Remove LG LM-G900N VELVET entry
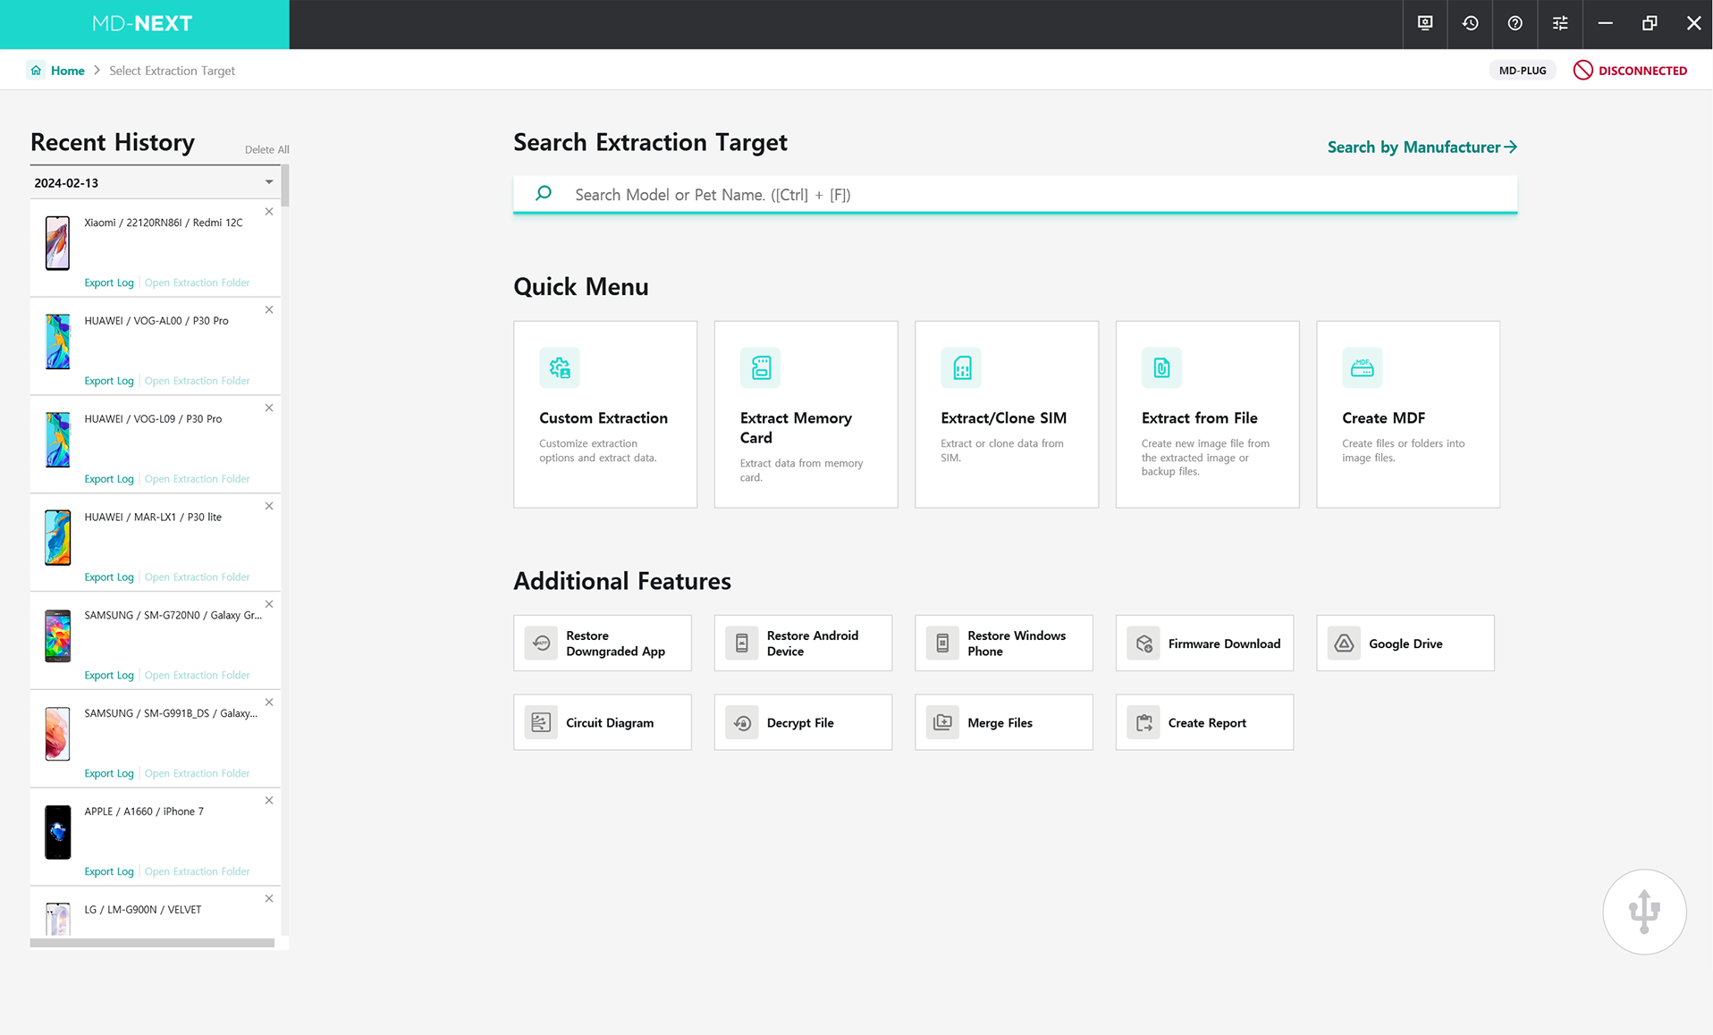The height and width of the screenshot is (1035, 1713). tap(269, 899)
